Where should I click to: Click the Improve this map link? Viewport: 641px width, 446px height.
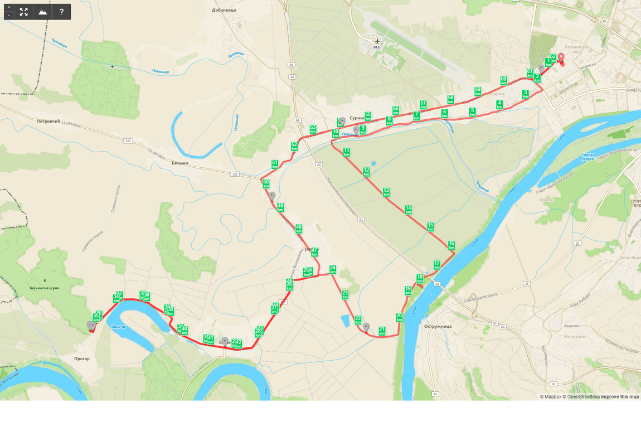click(x=620, y=396)
